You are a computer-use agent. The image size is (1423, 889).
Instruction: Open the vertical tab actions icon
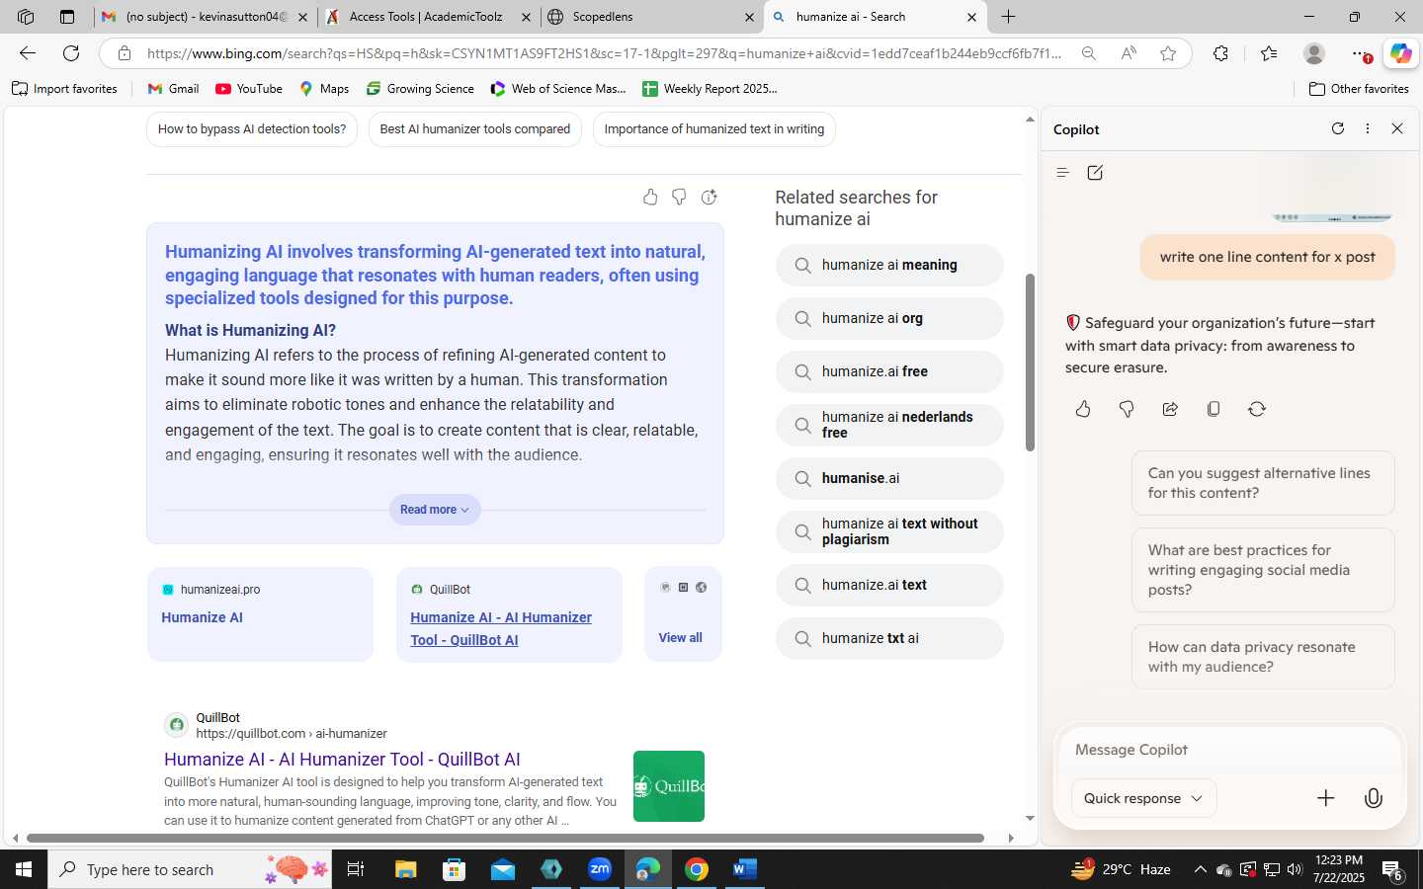pos(67,17)
